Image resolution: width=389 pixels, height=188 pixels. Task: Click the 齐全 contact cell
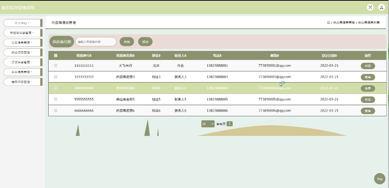pos(180,66)
